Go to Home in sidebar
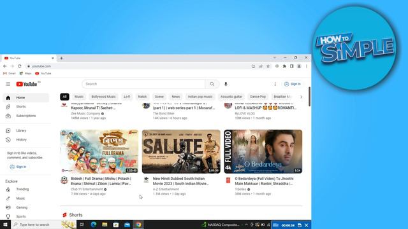 pos(25,97)
